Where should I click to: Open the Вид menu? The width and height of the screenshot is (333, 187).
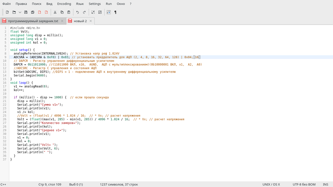point(49,4)
